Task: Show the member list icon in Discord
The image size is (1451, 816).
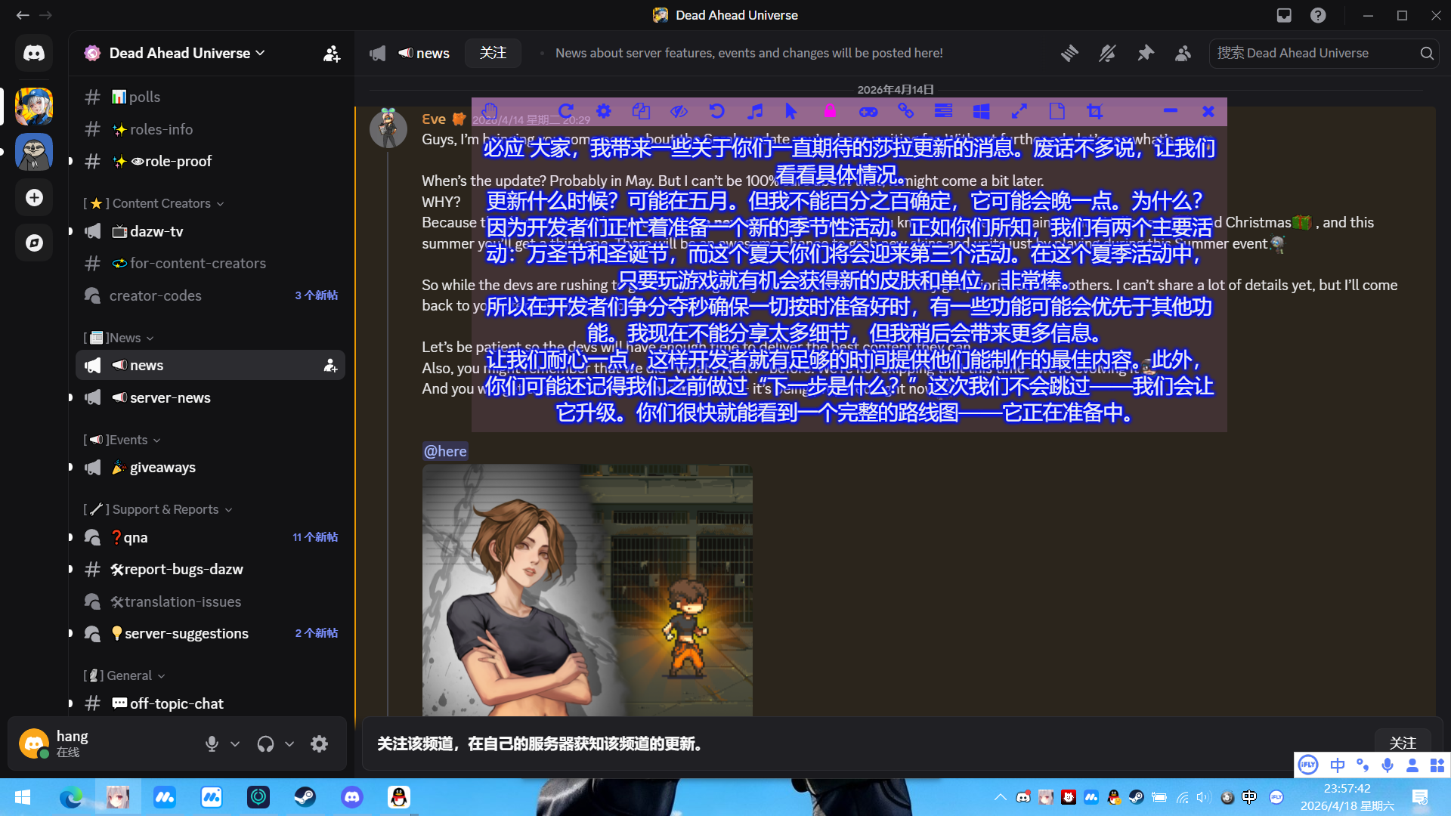Action: click(x=1183, y=53)
